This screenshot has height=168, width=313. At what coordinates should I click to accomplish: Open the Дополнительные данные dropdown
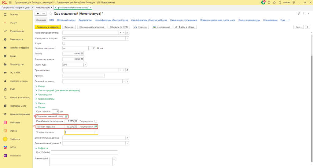pos(127,138)
